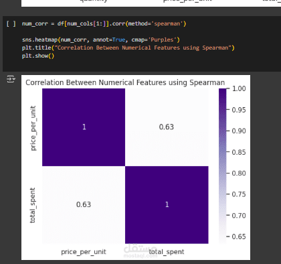Click the top-right heatmap cell showing 0.63
Image resolution: width=281 pixels, height=264 pixels.
[167, 127]
